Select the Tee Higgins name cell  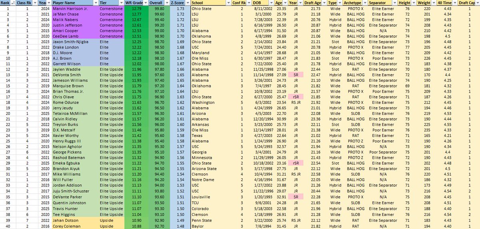tap(75, 214)
